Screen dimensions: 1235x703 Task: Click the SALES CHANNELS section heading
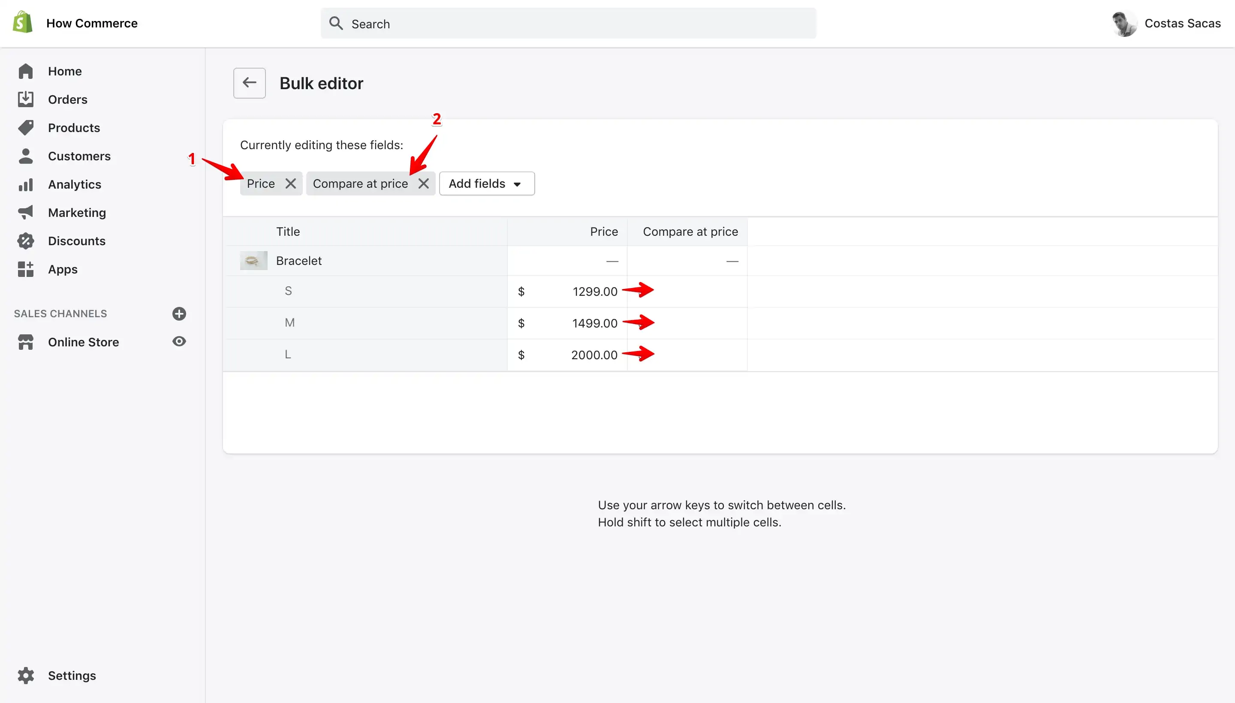point(60,314)
